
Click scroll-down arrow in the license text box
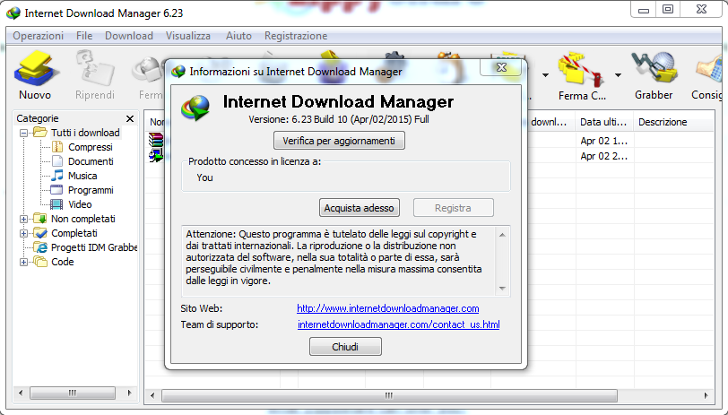(502, 289)
